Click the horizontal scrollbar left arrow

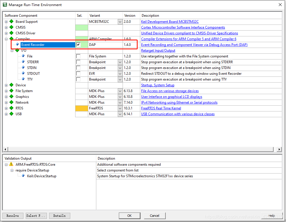click(5, 149)
